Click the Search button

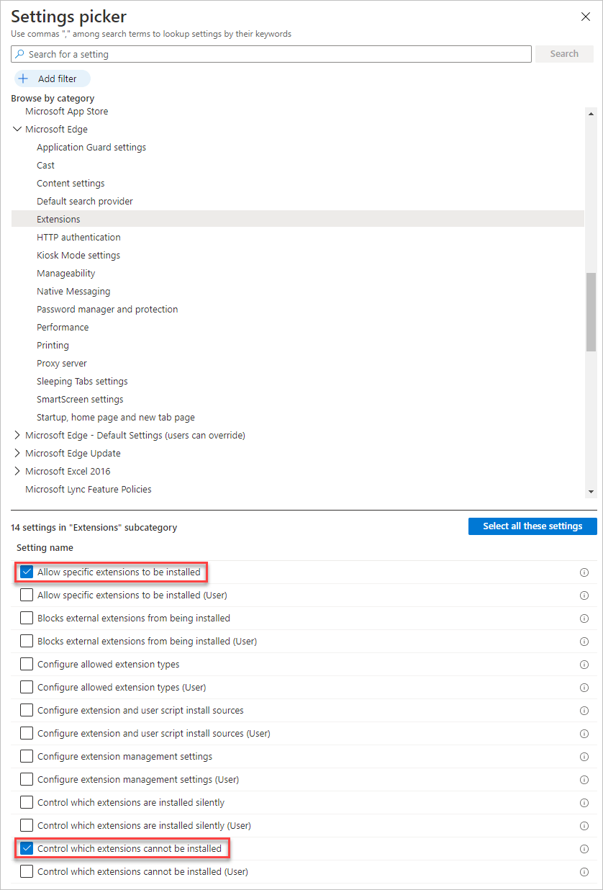click(x=564, y=54)
